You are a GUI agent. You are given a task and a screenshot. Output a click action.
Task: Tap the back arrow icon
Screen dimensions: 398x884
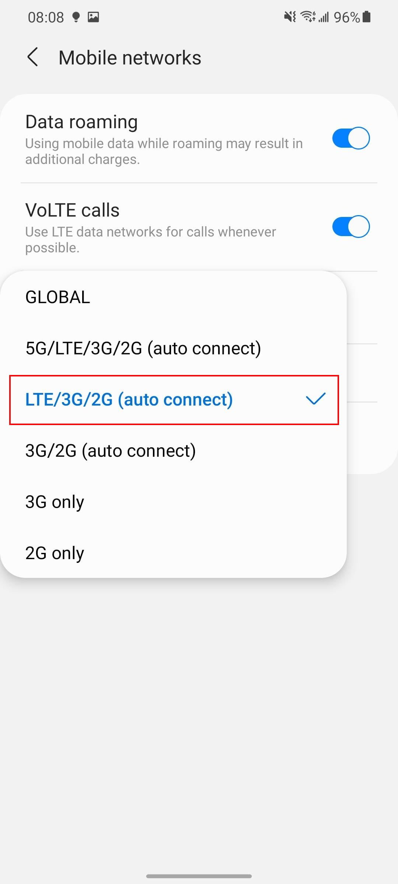33,57
